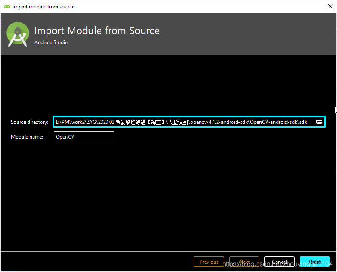This screenshot has height=272, width=337.
Task: Click the 'Import Module from Source' heading
Action: click(97, 31)
